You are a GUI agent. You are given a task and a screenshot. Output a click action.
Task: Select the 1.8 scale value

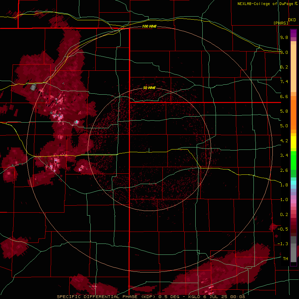(x=284, y=185)
